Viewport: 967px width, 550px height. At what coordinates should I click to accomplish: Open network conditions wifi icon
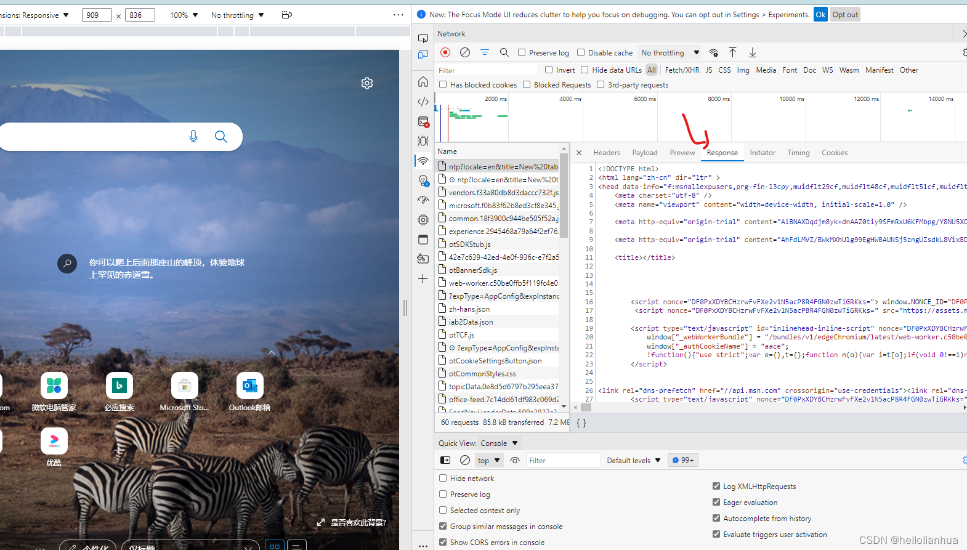click(x=713, y=52)
